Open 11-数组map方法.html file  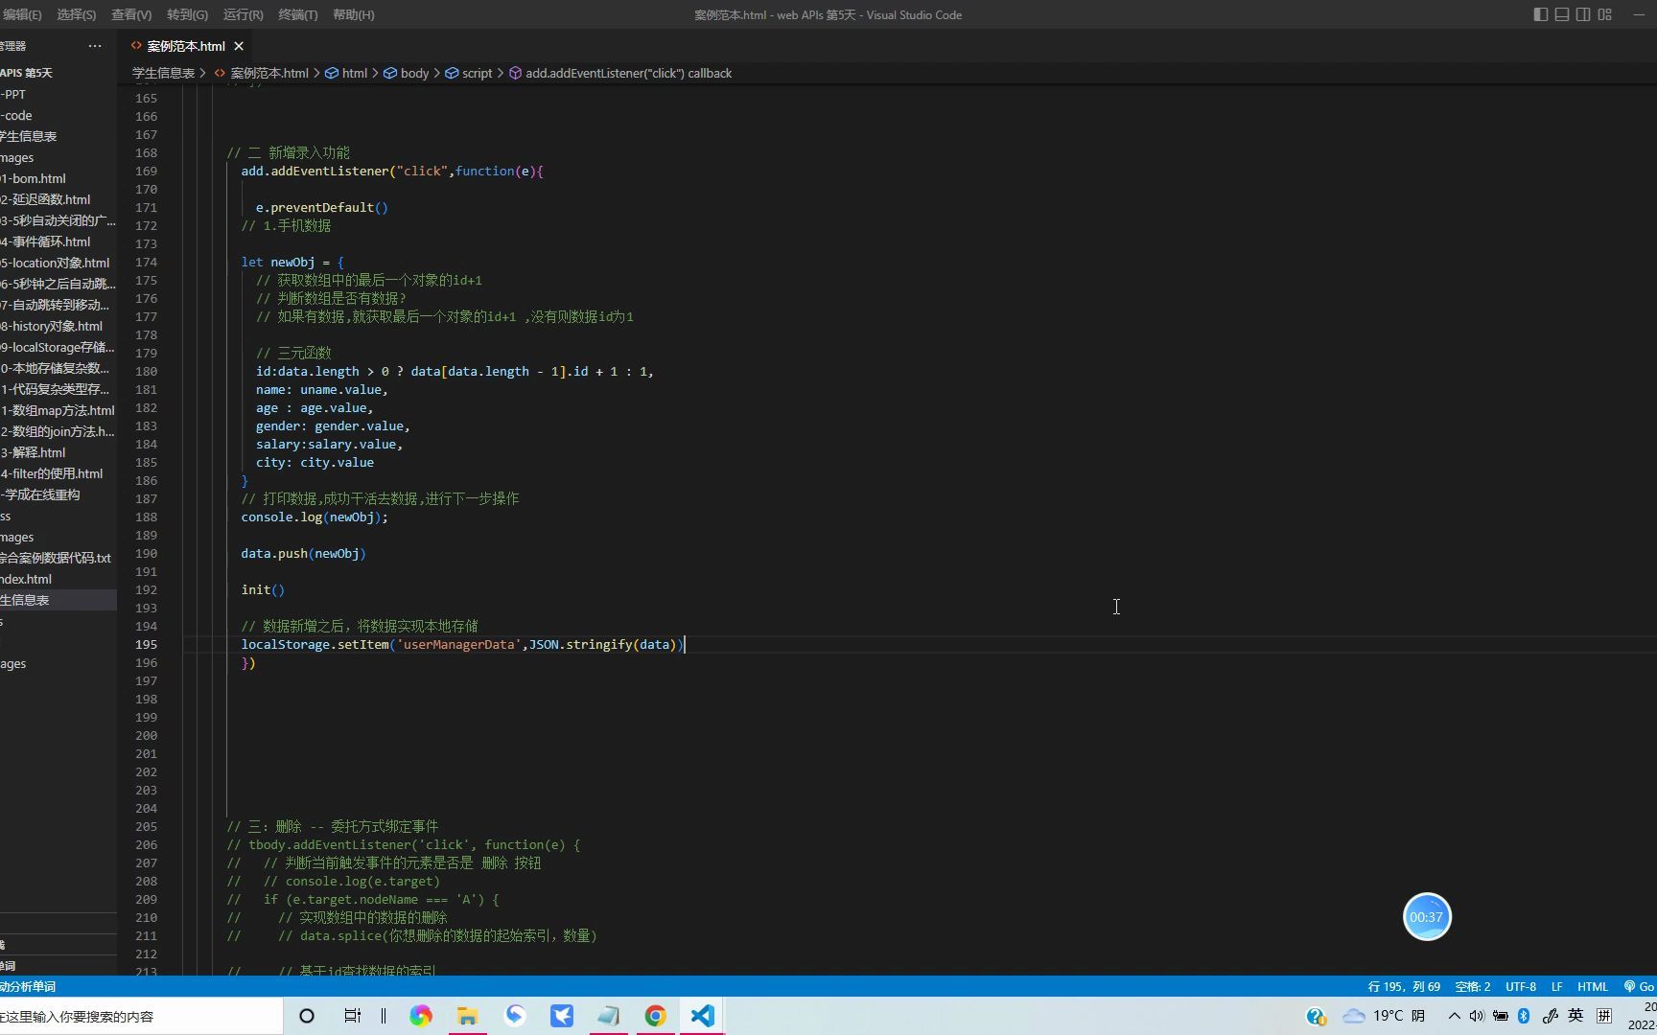[58, 410]
